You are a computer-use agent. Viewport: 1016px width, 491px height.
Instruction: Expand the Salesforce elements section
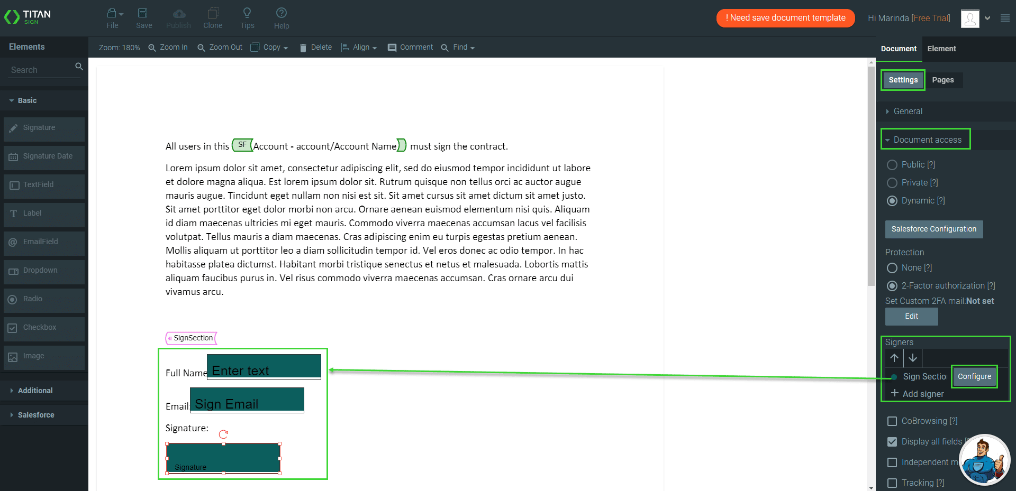pyautogui.click(x=36, y=415)
